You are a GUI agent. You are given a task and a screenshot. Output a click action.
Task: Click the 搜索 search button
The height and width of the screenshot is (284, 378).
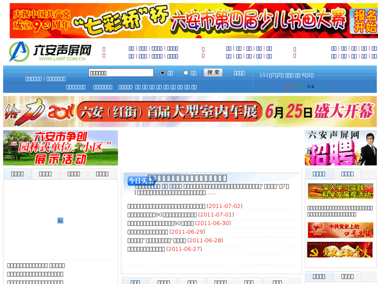(x=213, y=72)
